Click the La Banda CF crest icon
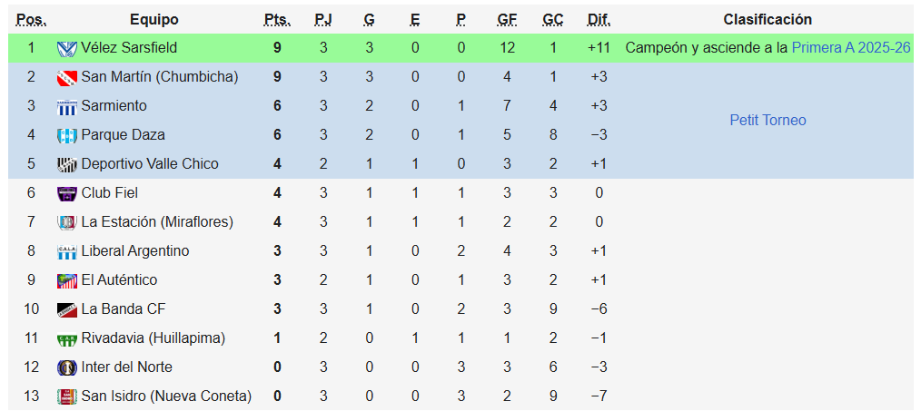 67,309
